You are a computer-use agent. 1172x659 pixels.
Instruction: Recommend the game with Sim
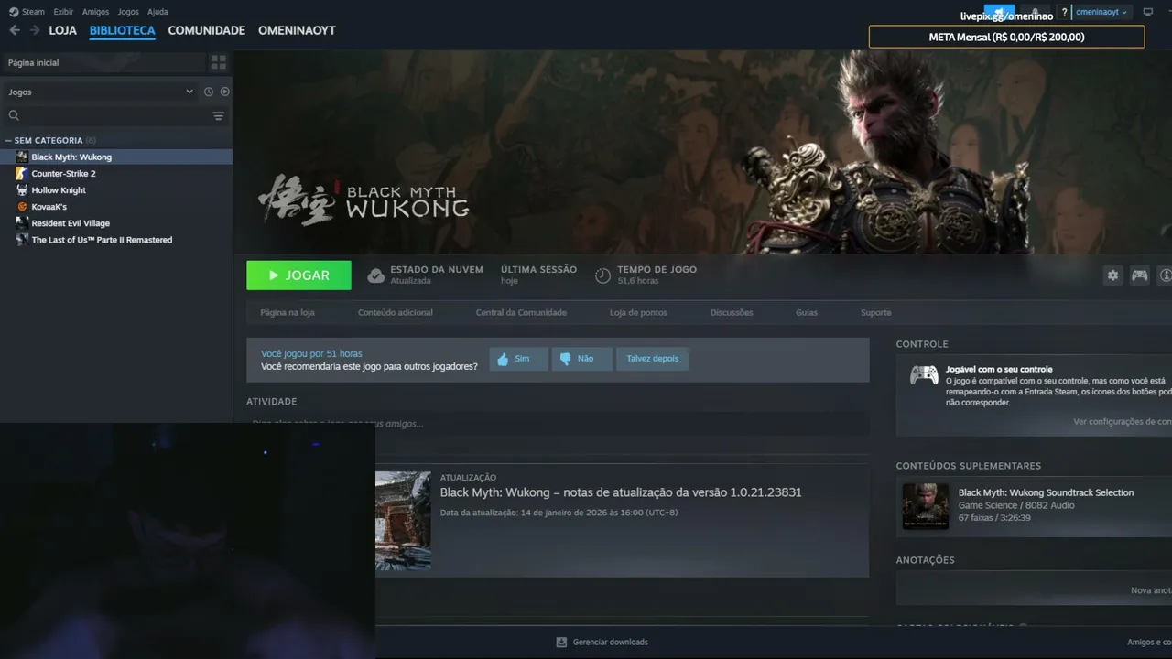(518, 359)
